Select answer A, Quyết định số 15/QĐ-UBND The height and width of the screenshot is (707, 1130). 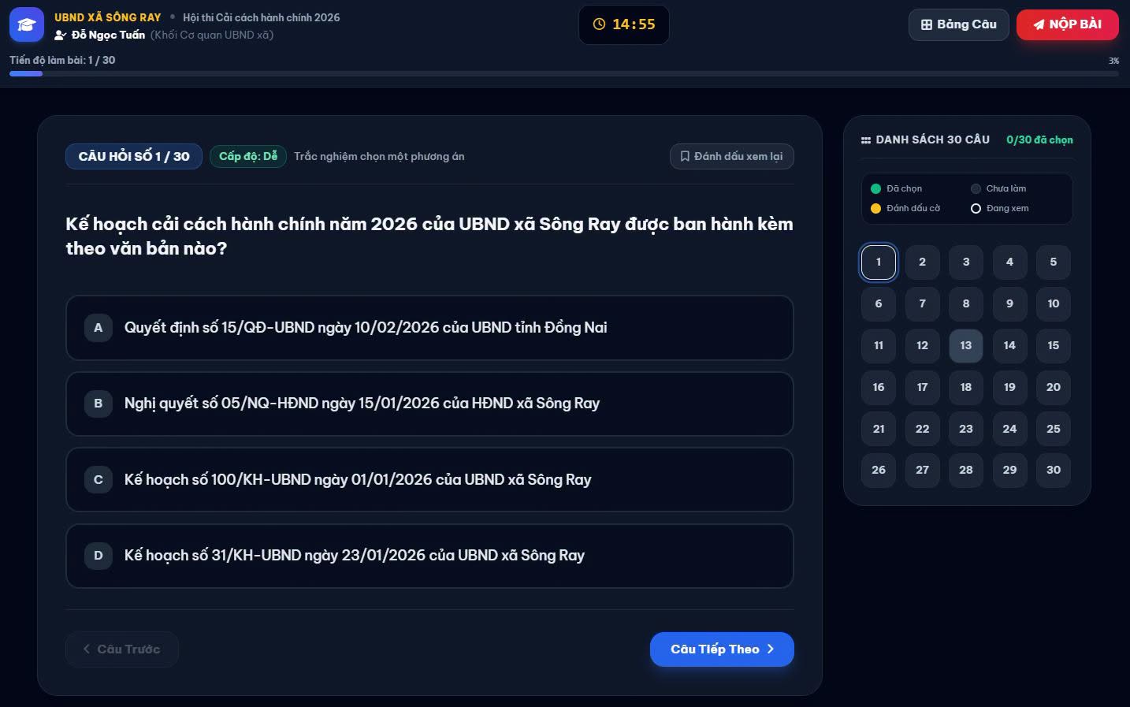pos(429,328)
